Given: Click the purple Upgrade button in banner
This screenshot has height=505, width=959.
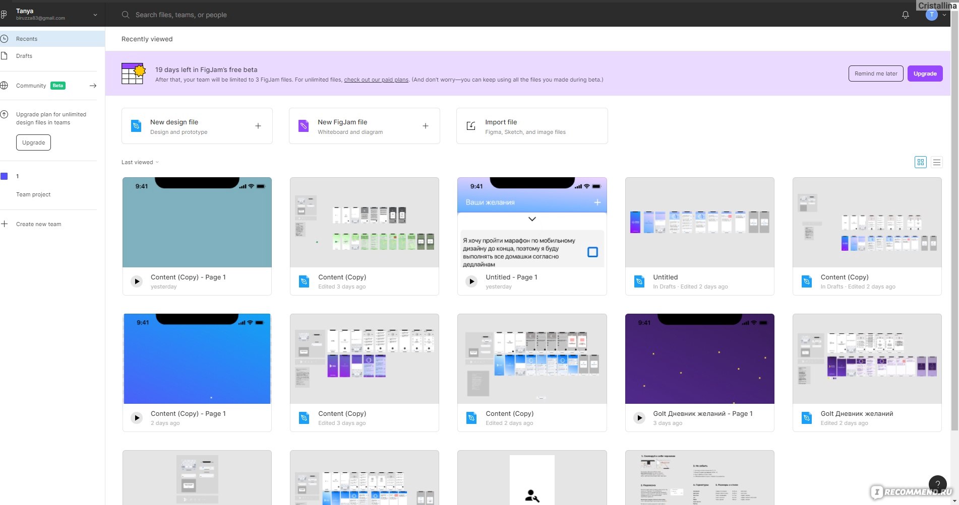Looking at the screenshot, I should (x=925, y=74).
